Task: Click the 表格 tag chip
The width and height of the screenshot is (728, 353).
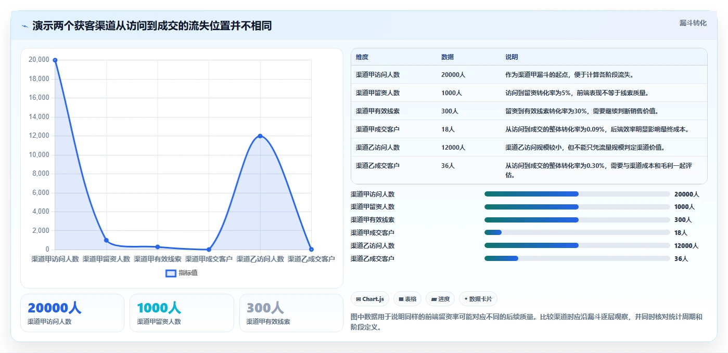Action: pos(407,299)
